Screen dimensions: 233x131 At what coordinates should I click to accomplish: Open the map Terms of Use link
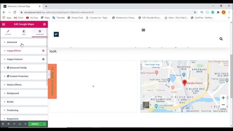point(206,111)
